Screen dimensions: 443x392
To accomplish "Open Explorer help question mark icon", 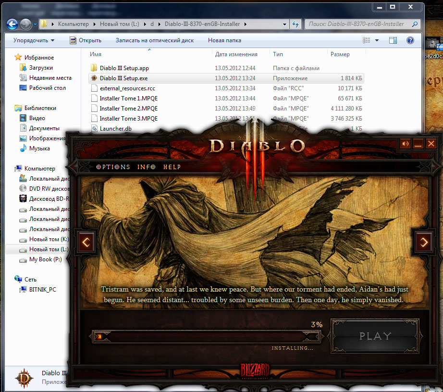I will (410, 40).
